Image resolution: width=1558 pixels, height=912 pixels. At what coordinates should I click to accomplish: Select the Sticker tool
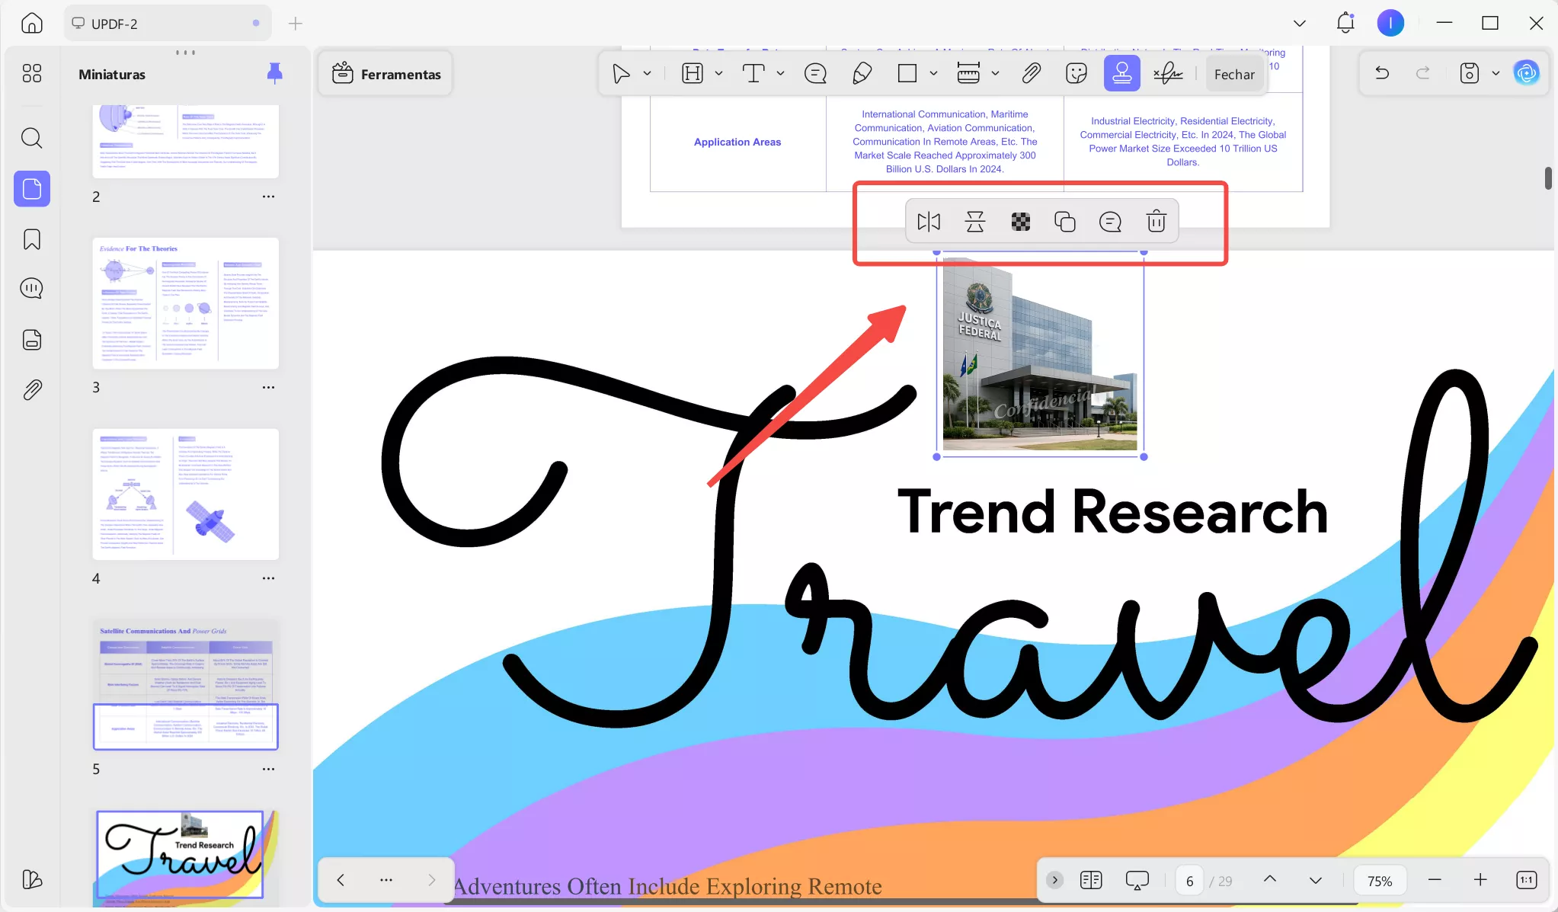[x=1076, y=74]
